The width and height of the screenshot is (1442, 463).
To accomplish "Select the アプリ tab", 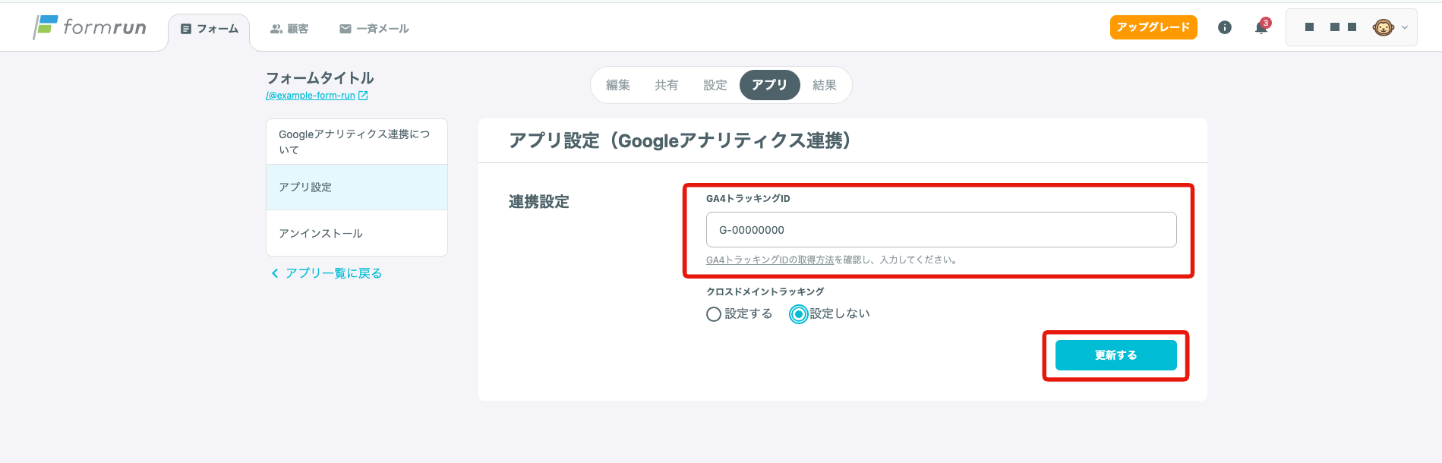I will pos(770,85).
